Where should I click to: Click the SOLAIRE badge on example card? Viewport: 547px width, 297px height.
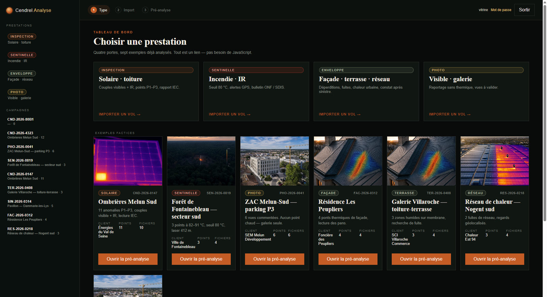click(109, 193)
